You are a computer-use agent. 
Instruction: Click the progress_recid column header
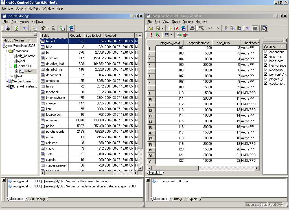[170, 43]
